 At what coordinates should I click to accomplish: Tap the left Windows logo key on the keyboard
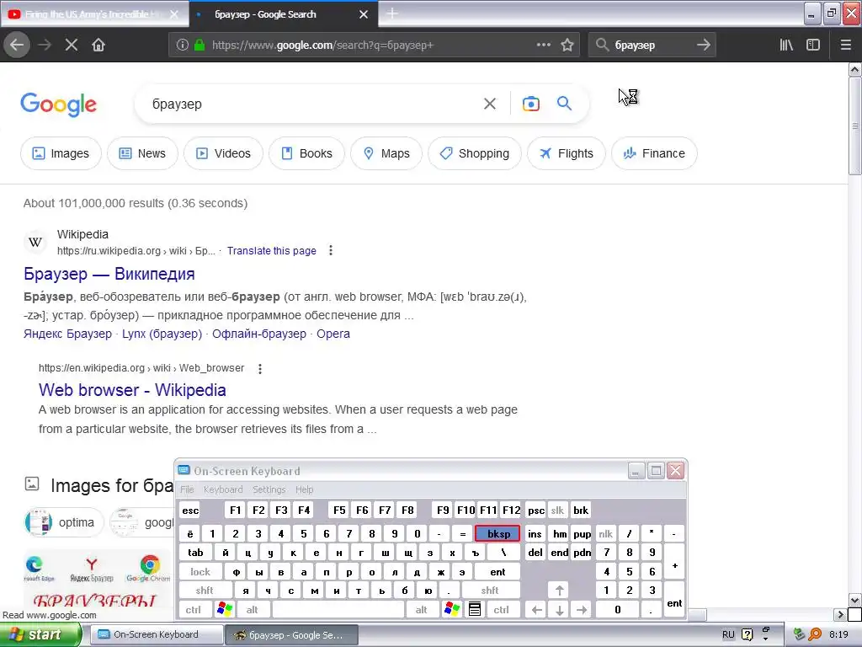224,610
